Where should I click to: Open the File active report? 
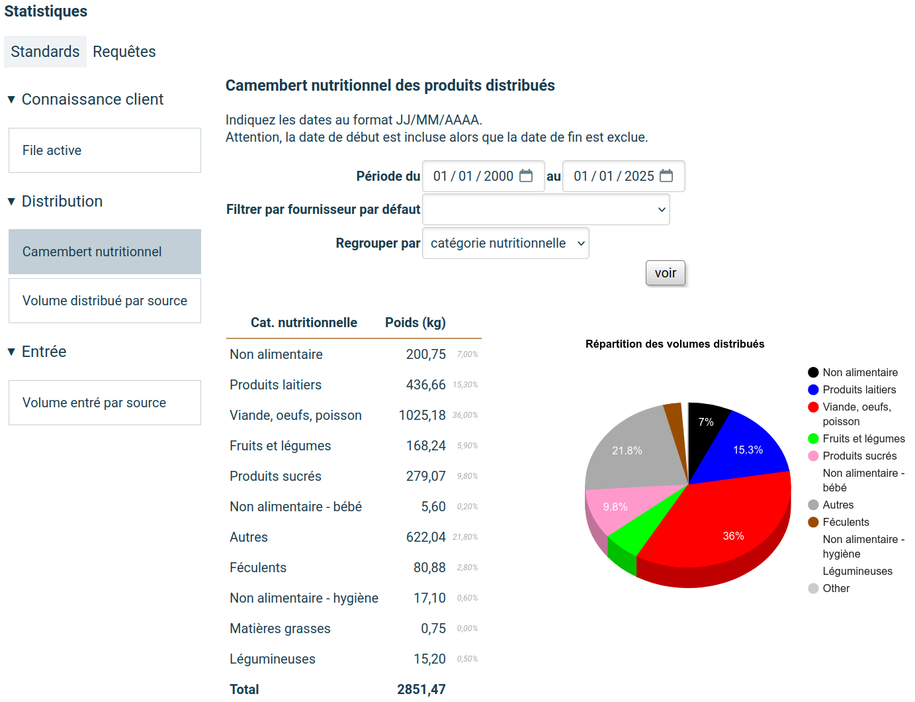point(105,150)
